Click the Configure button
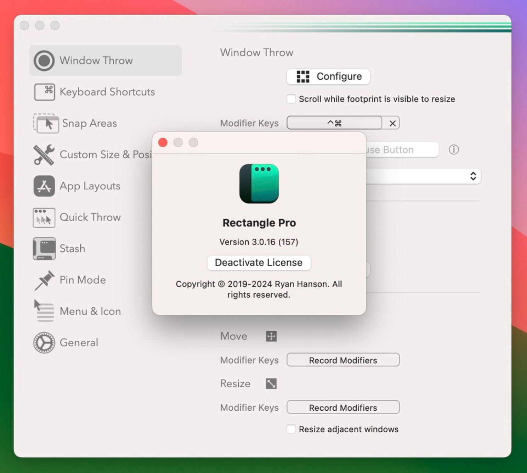The height and width of the screenshot is (473, 527). (328, 76)
